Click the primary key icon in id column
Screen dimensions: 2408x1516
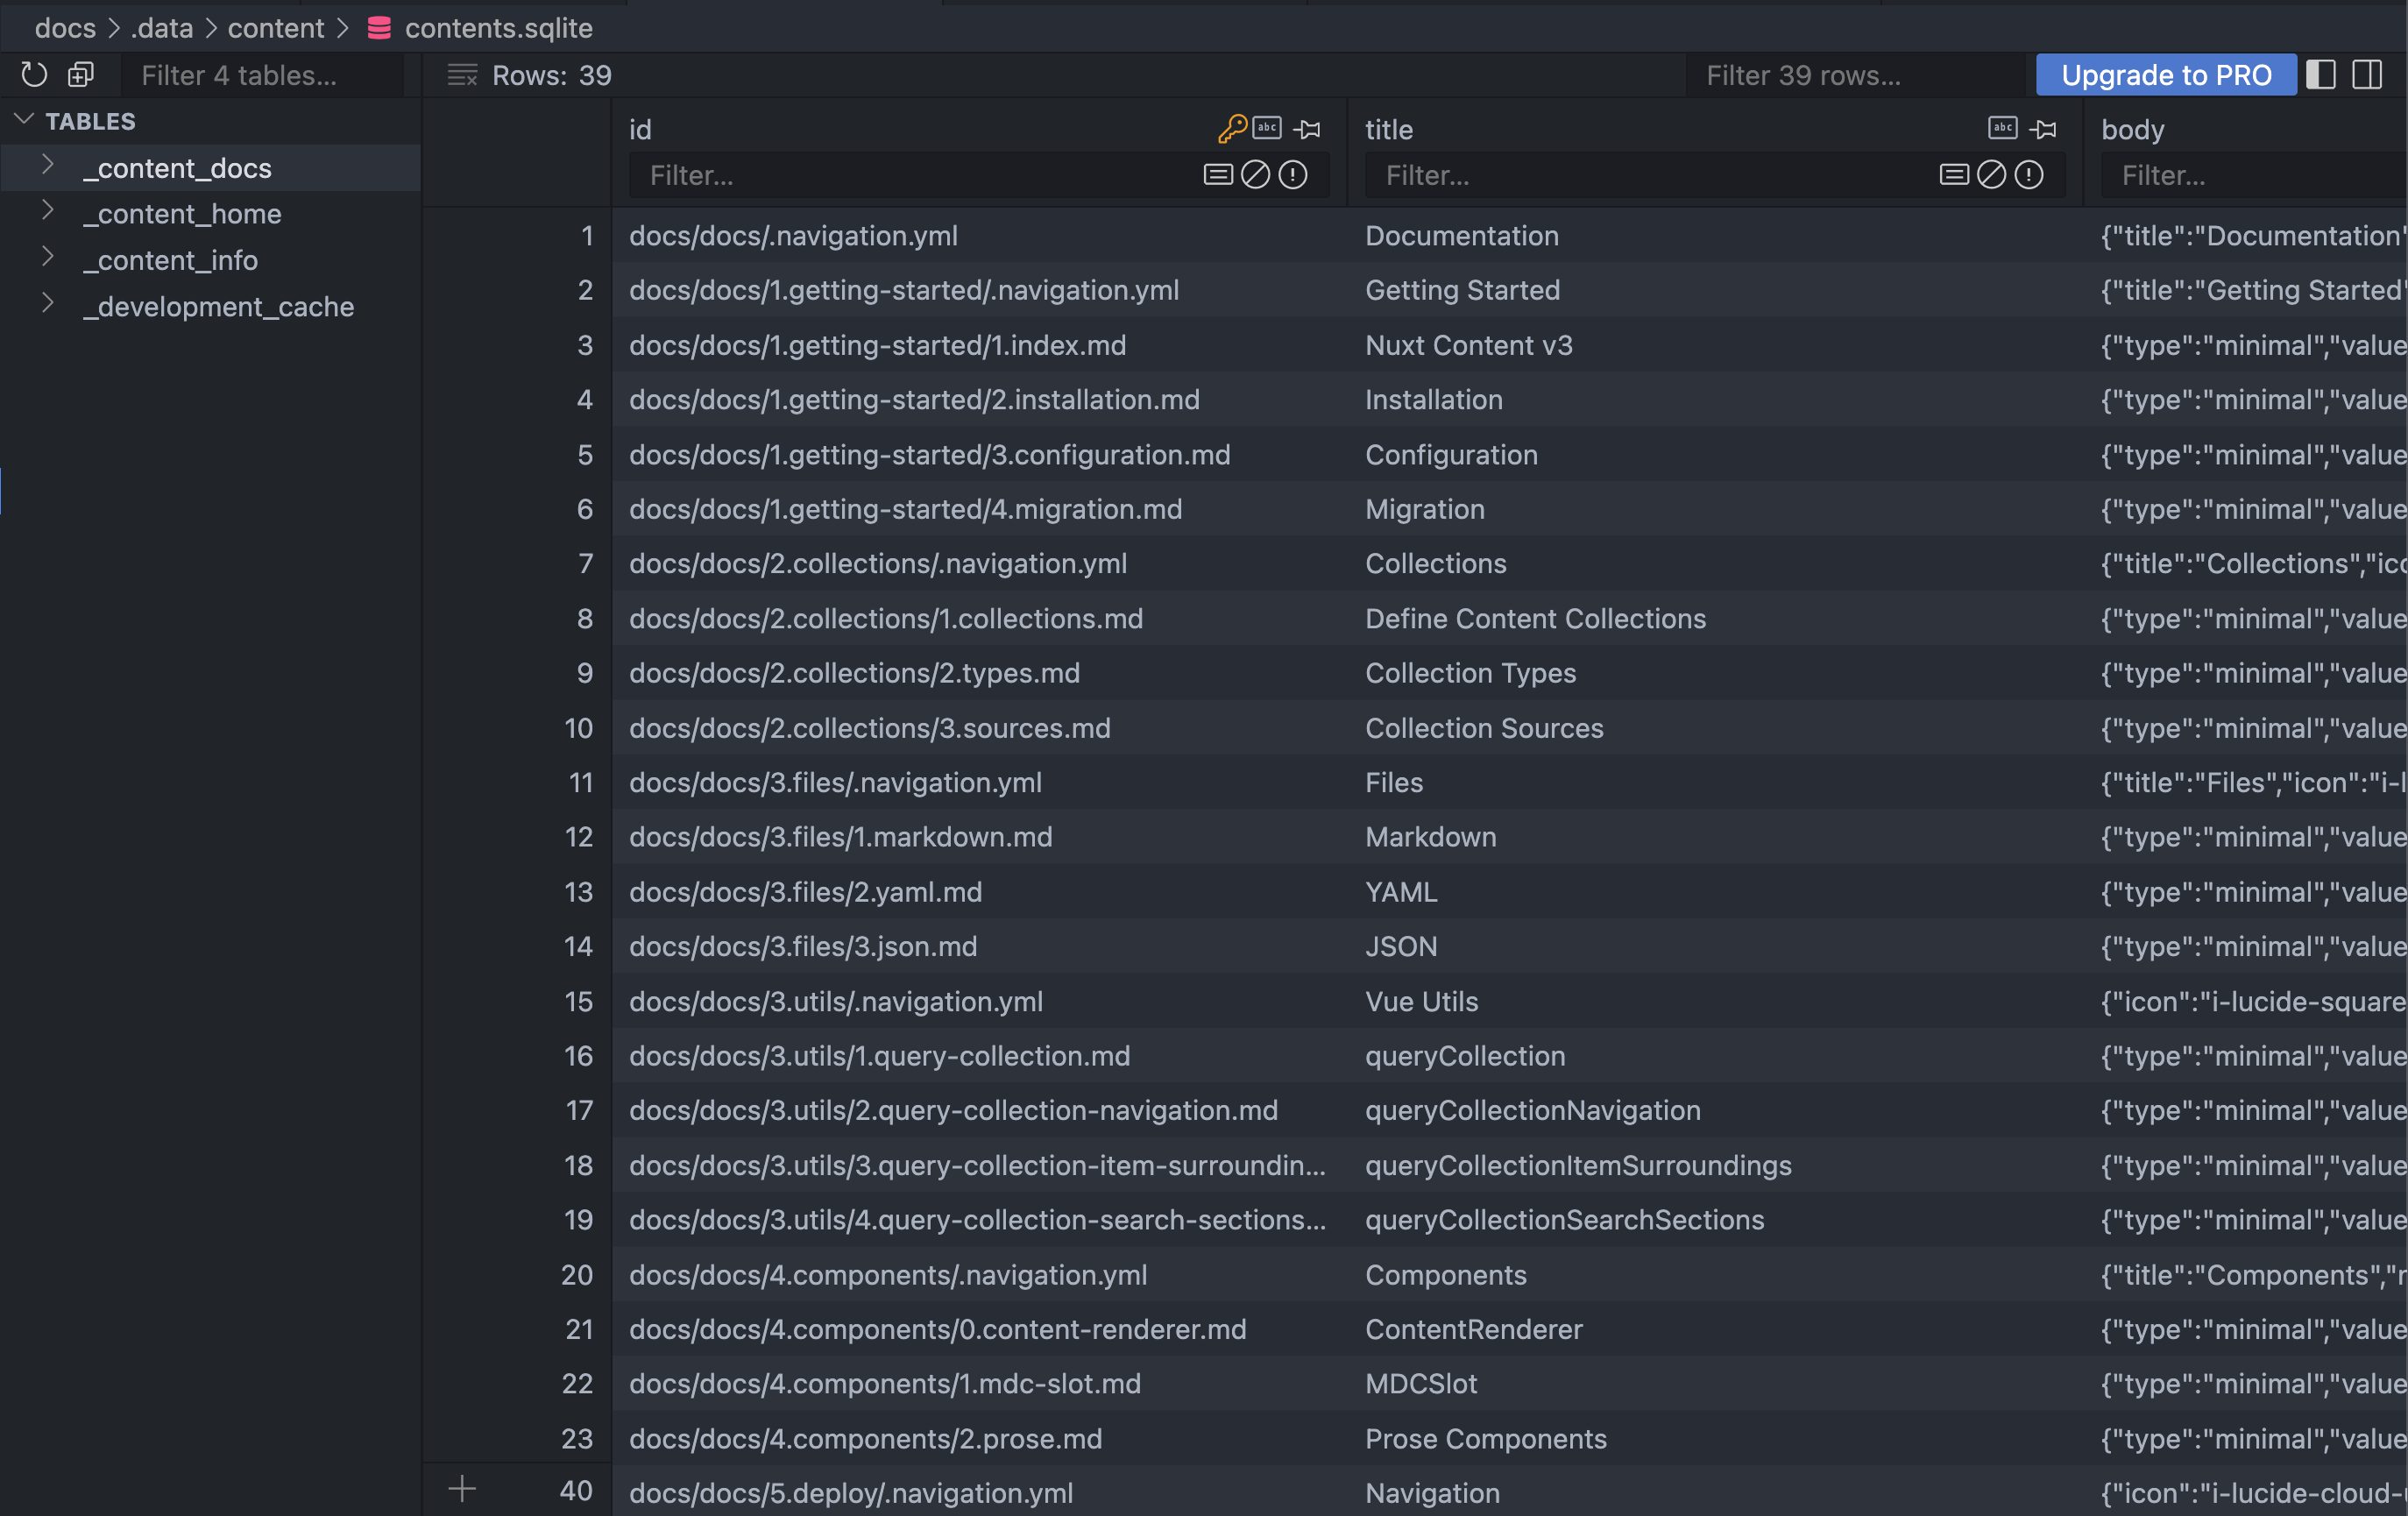1232,129
